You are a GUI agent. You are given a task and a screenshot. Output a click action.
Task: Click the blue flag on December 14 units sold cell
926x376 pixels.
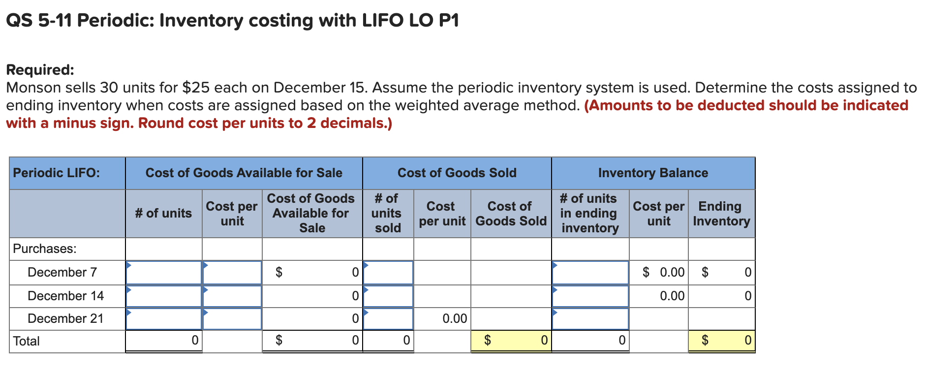365,288
